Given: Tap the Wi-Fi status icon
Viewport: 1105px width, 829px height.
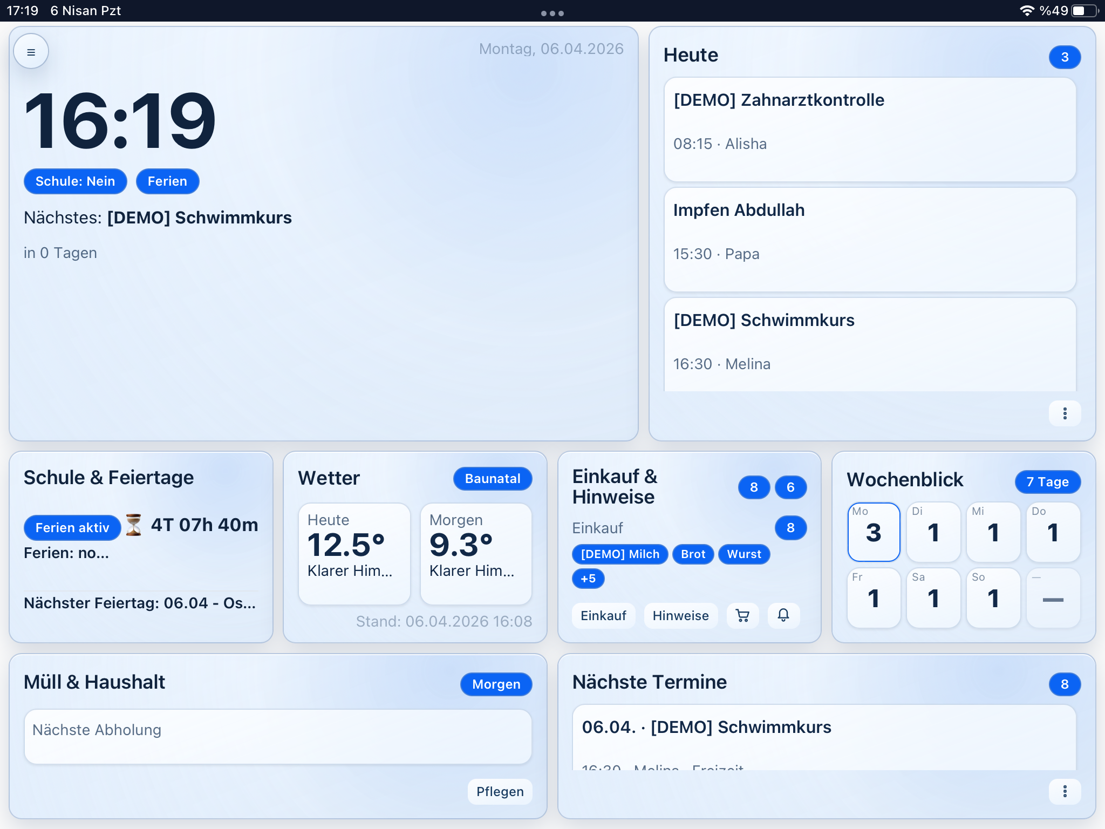Looking at the screenshot, I should click(1027, 11).
